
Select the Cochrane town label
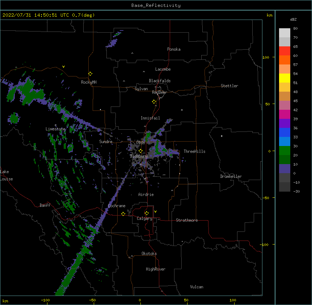coord(117,206)
